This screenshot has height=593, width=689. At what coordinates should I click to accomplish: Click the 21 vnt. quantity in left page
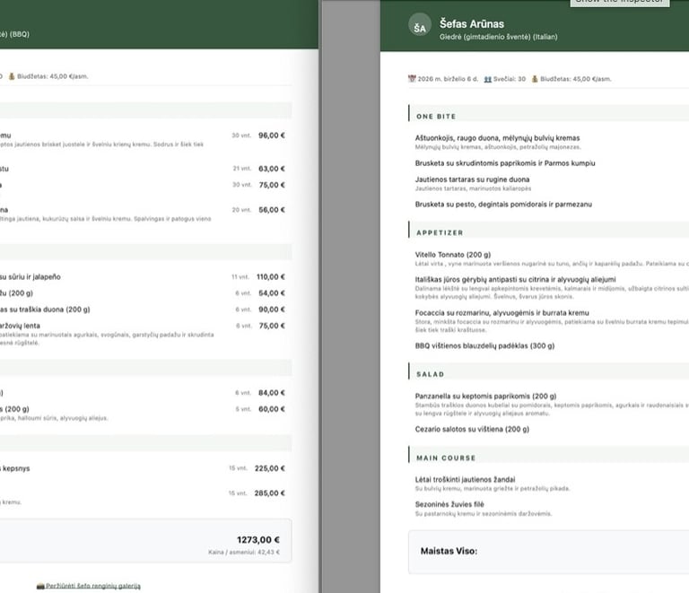tap(241, 169)
